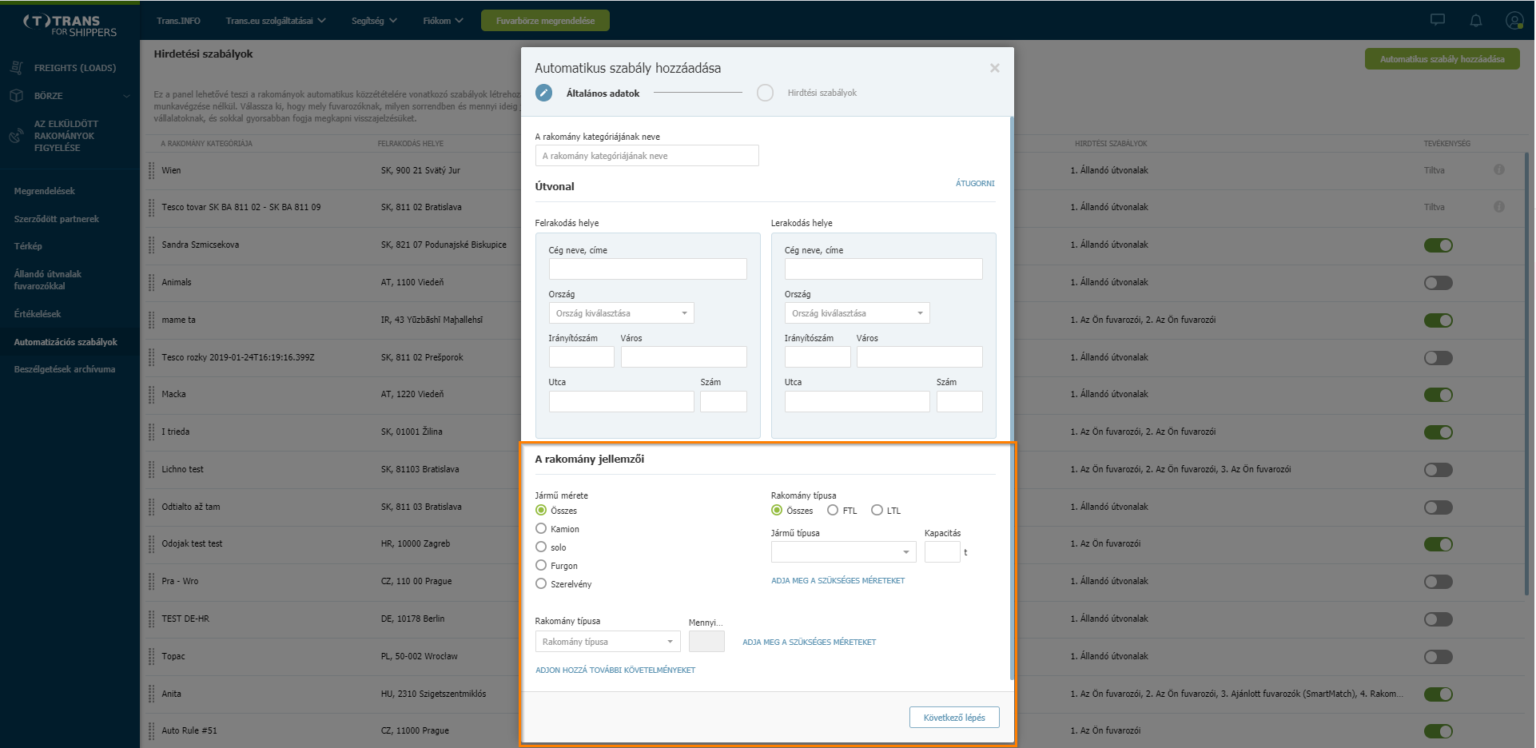Grab the drag handle of Odojak test test row
The image size is (1536, 748).
tap(151, 543)
